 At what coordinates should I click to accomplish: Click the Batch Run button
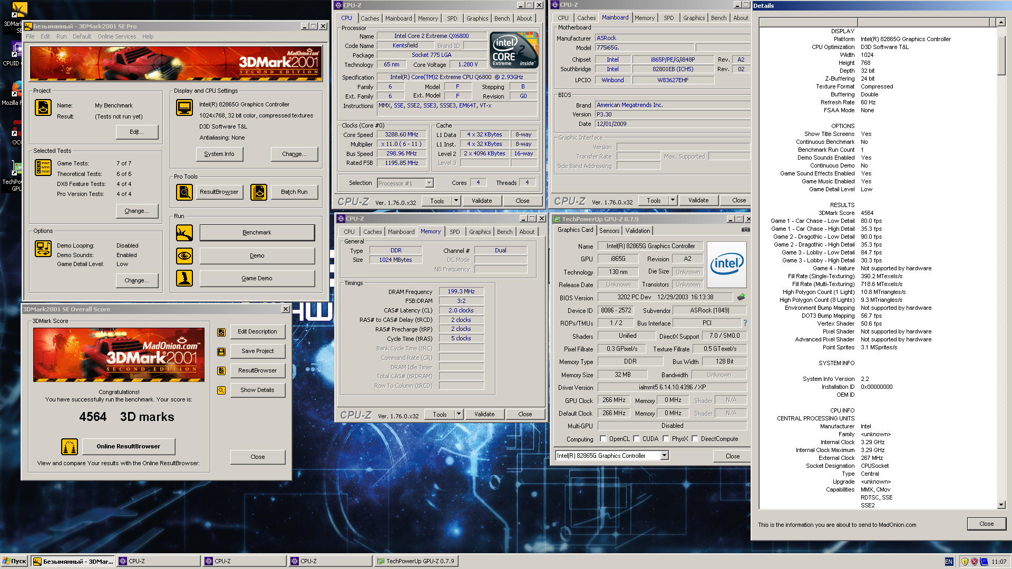(x=294, y=192)
